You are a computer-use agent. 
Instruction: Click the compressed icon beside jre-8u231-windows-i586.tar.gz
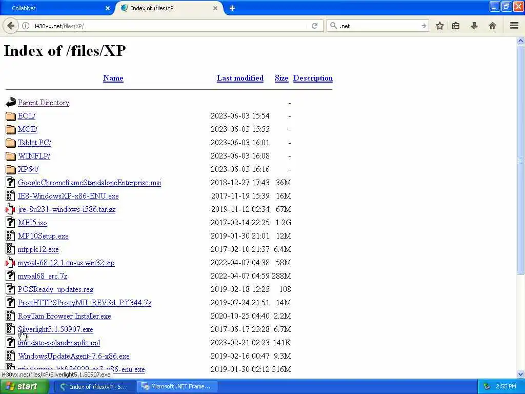pyautogui.click(x=10, y=209)
